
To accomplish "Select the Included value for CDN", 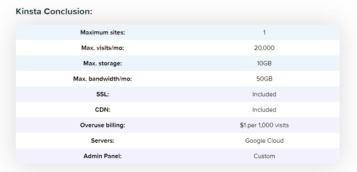I will pos(264,110).
